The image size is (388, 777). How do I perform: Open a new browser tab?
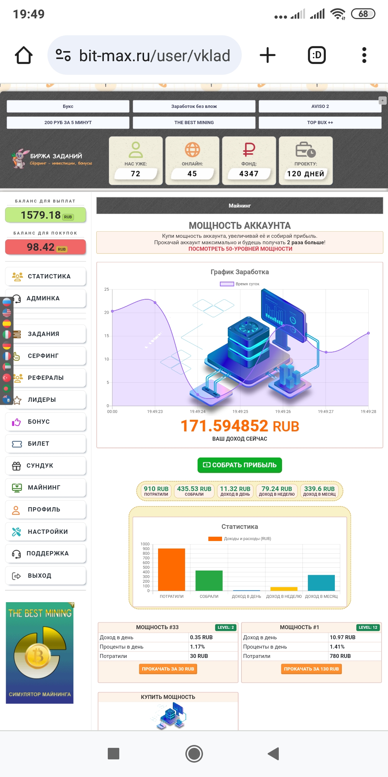[x=267, y=55]
